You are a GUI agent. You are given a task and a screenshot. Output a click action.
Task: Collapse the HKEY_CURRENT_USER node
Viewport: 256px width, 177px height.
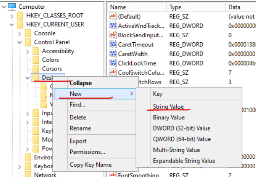pos(12,25)
